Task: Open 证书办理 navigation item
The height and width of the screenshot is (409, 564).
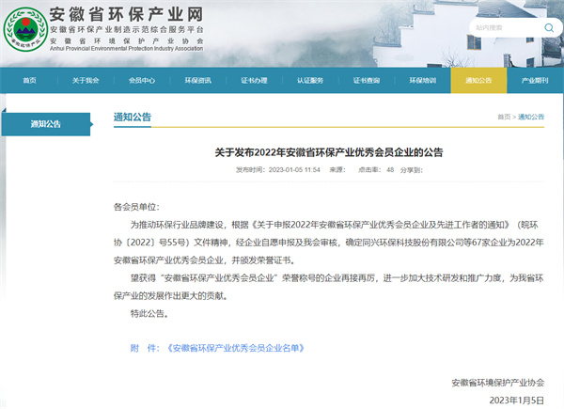Action: [254, 81]
